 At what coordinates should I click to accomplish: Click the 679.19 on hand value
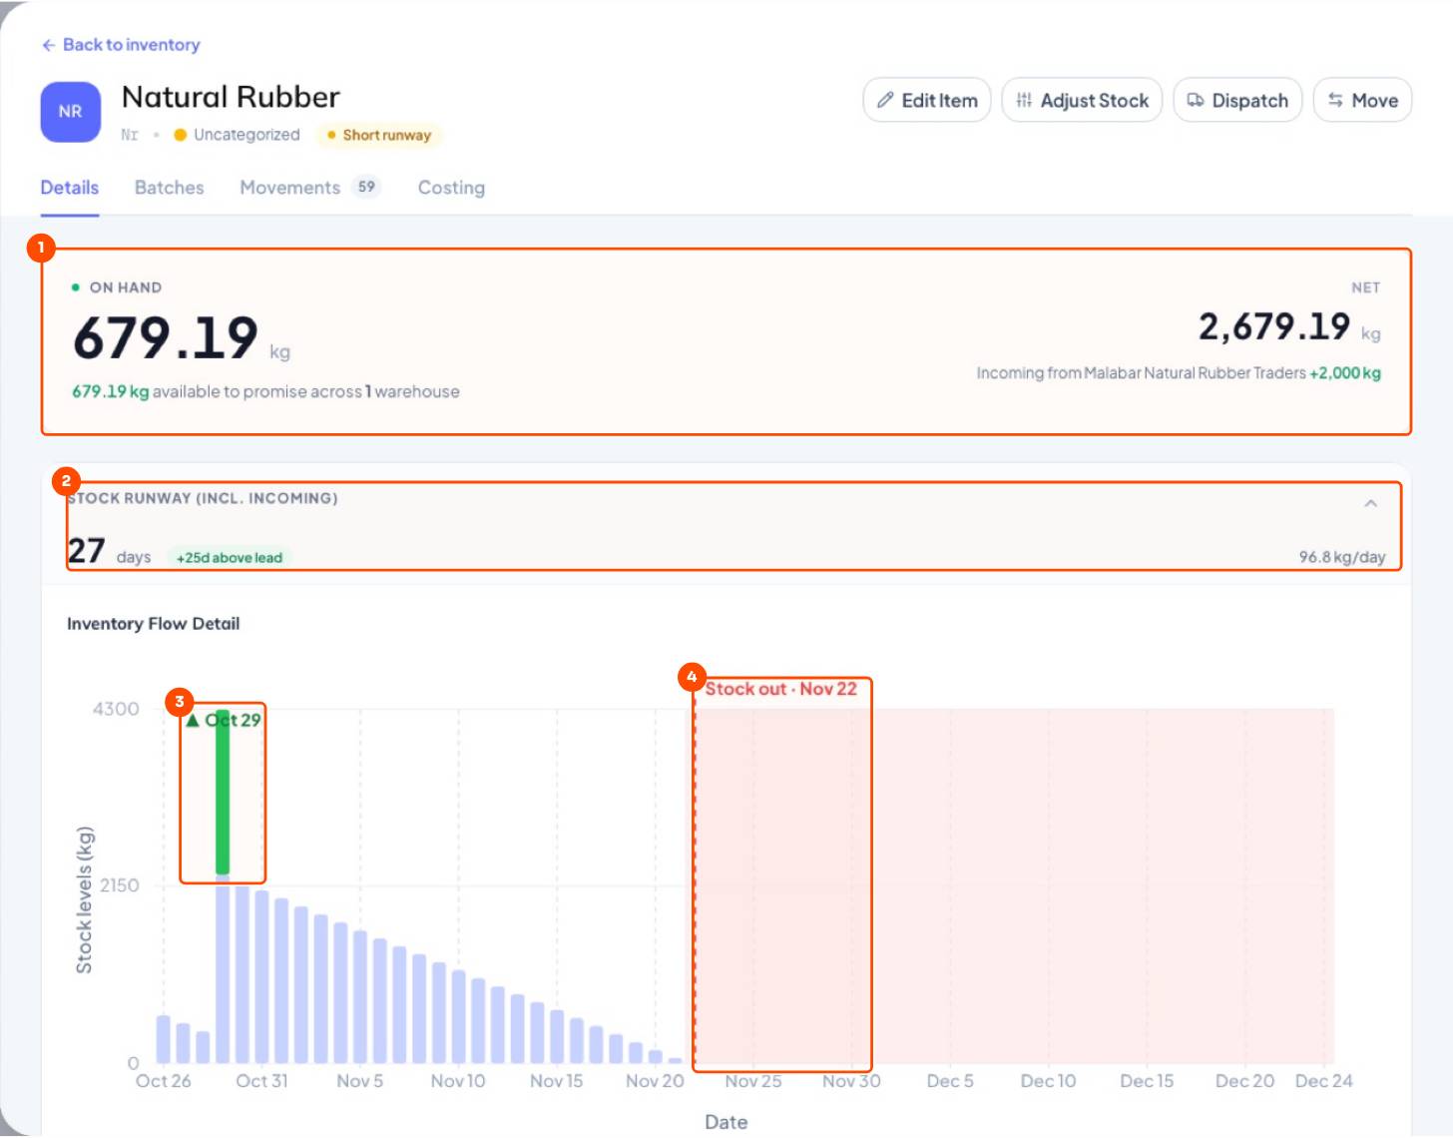pyautogui.click(x=166, y=337)
